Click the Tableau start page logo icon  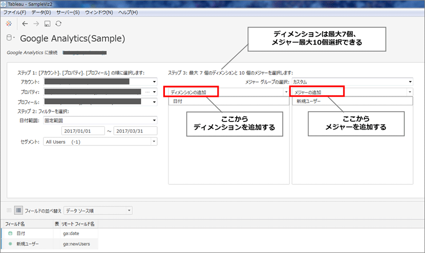(x=9, y=24)
